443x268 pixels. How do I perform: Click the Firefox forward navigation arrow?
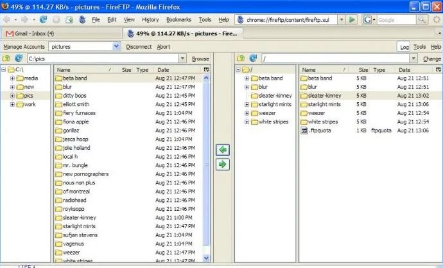[25, 19]
